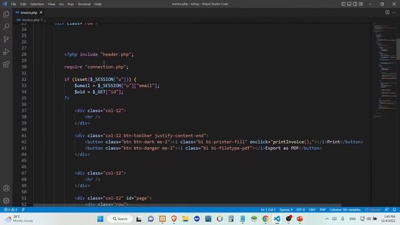The height and width of the screenshot is (225, 400).
Task: Open PowerPoint on taskbar
Action: point(300,219)
